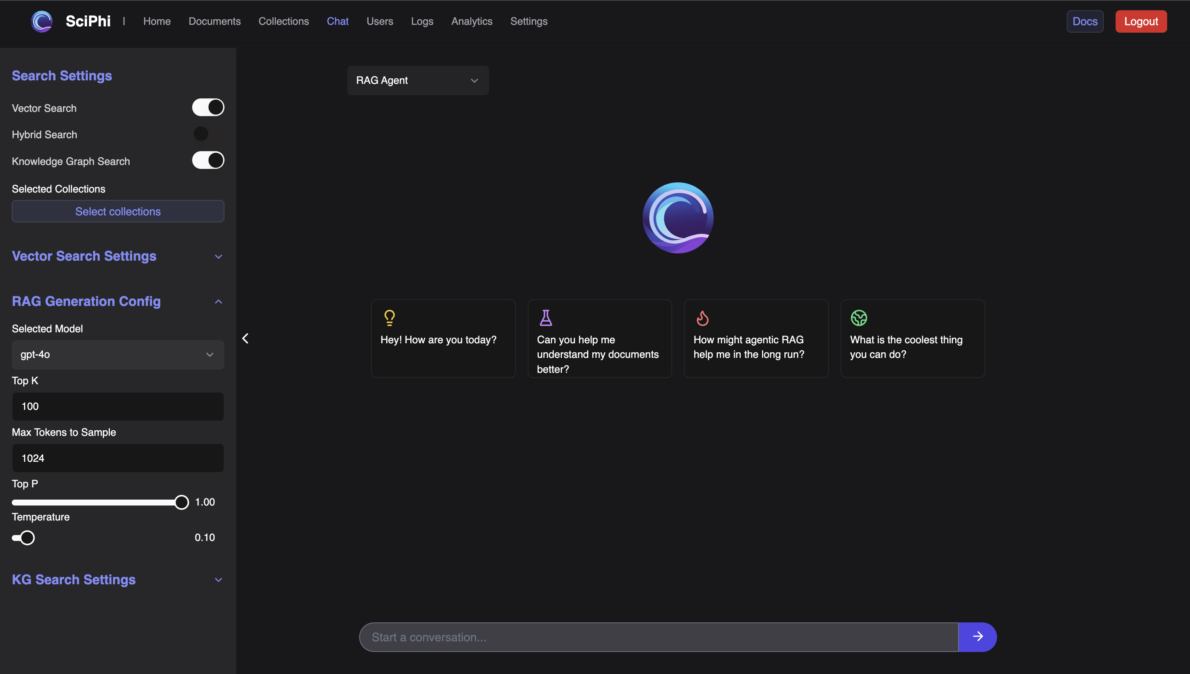This screenshot has width=1190, height=674.
Task: Click the SciPhi brand name text
Action: coord(88,21)
